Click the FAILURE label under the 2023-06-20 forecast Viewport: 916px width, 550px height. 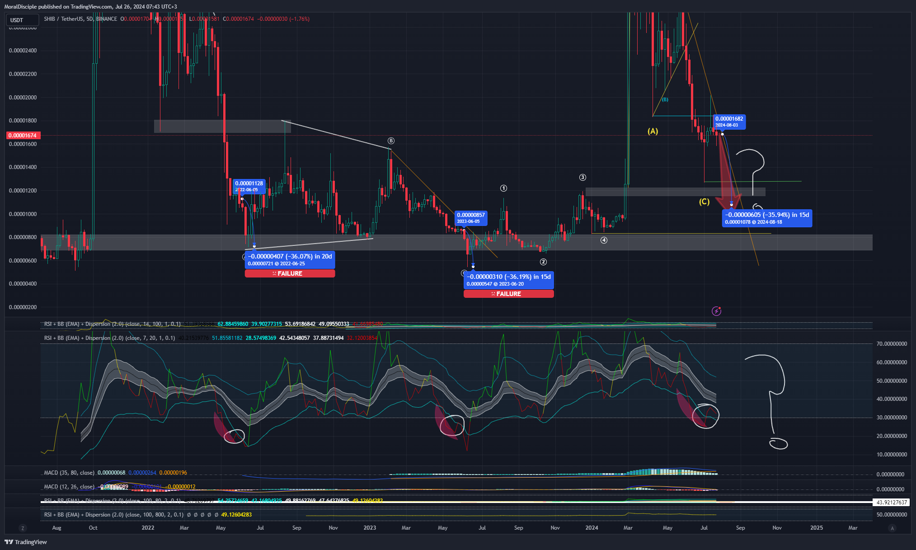[x=508, y=294]
